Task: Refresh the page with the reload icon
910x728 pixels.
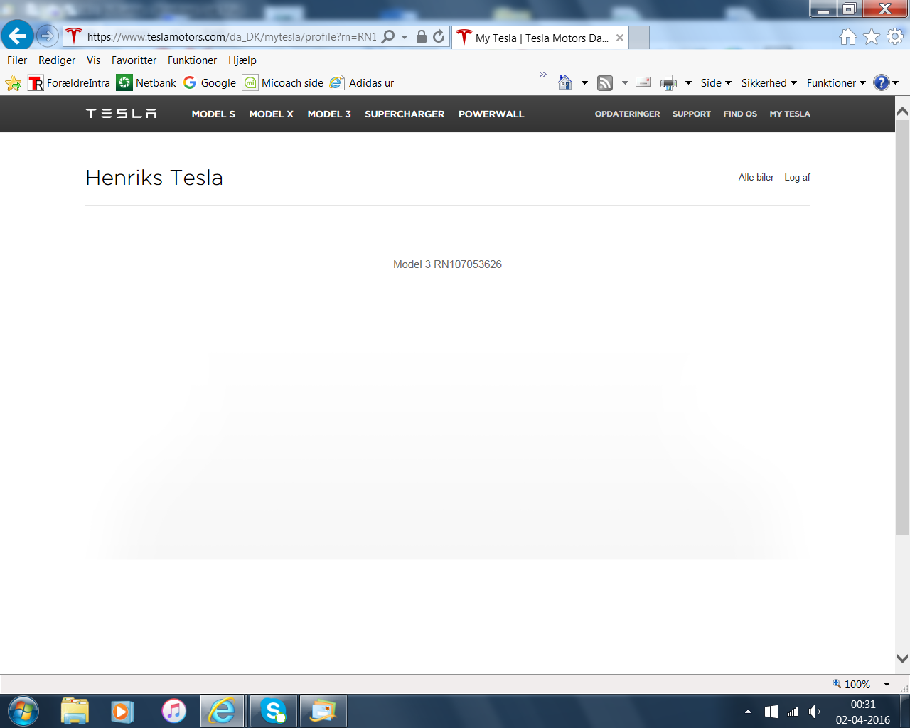Action: pyautogui.click(x=439, y=37)
